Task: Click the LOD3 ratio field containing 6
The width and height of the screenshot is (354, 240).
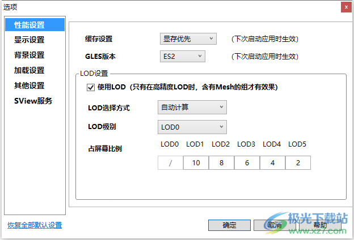Action: 247,162
